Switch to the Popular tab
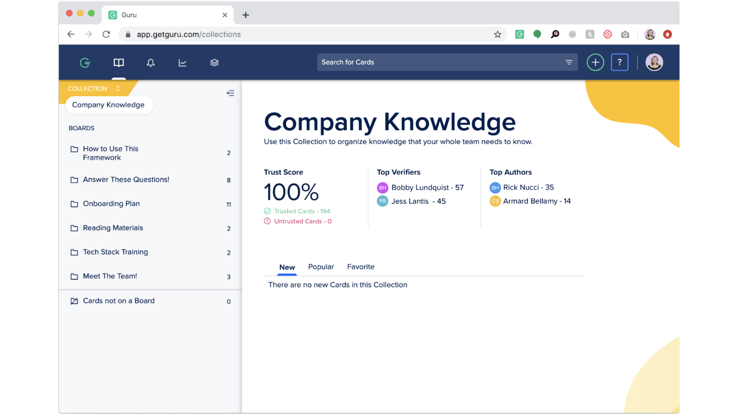Viewport: 739px width, 415px height. tap(321, 267)
